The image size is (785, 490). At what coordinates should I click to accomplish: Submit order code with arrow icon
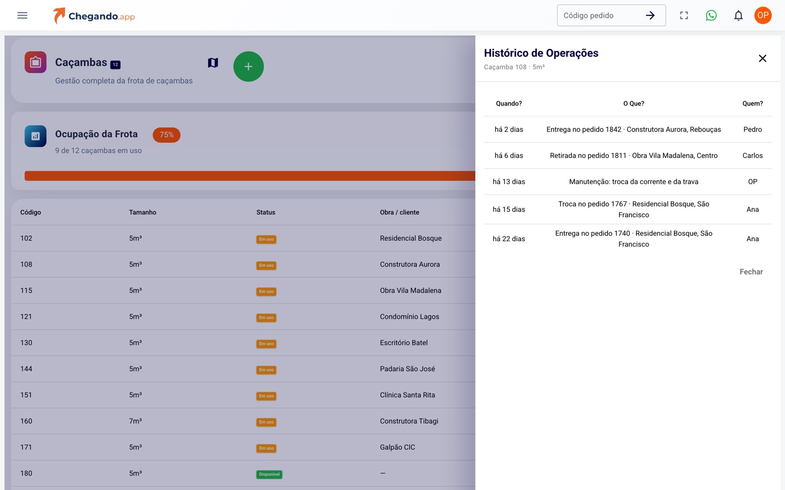point(650,15)
